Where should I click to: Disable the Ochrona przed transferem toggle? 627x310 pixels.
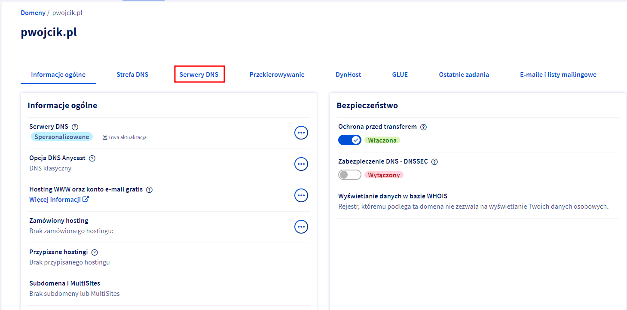(x=349, y=140)
